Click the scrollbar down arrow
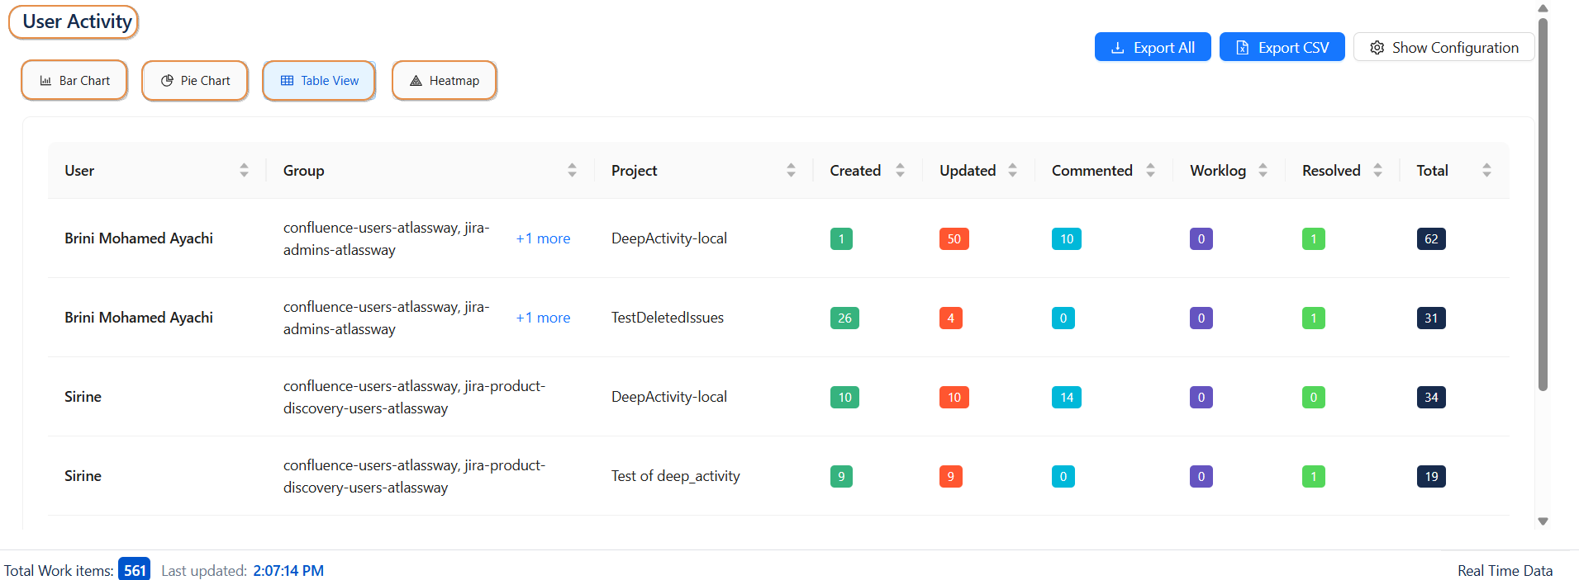1579x580 pixels. coord(1543,521)
